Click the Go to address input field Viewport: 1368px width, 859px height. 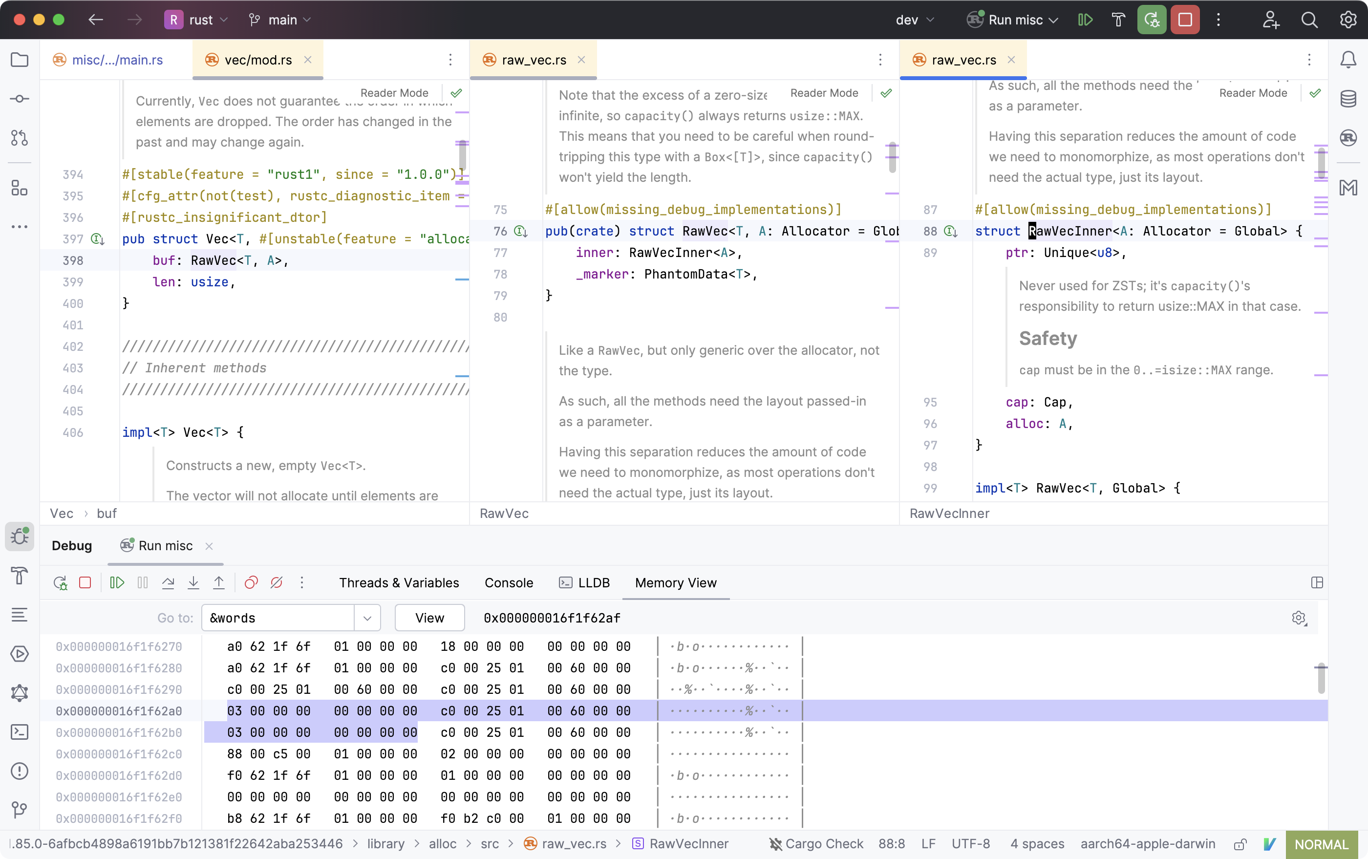click(x=278, y=618)
